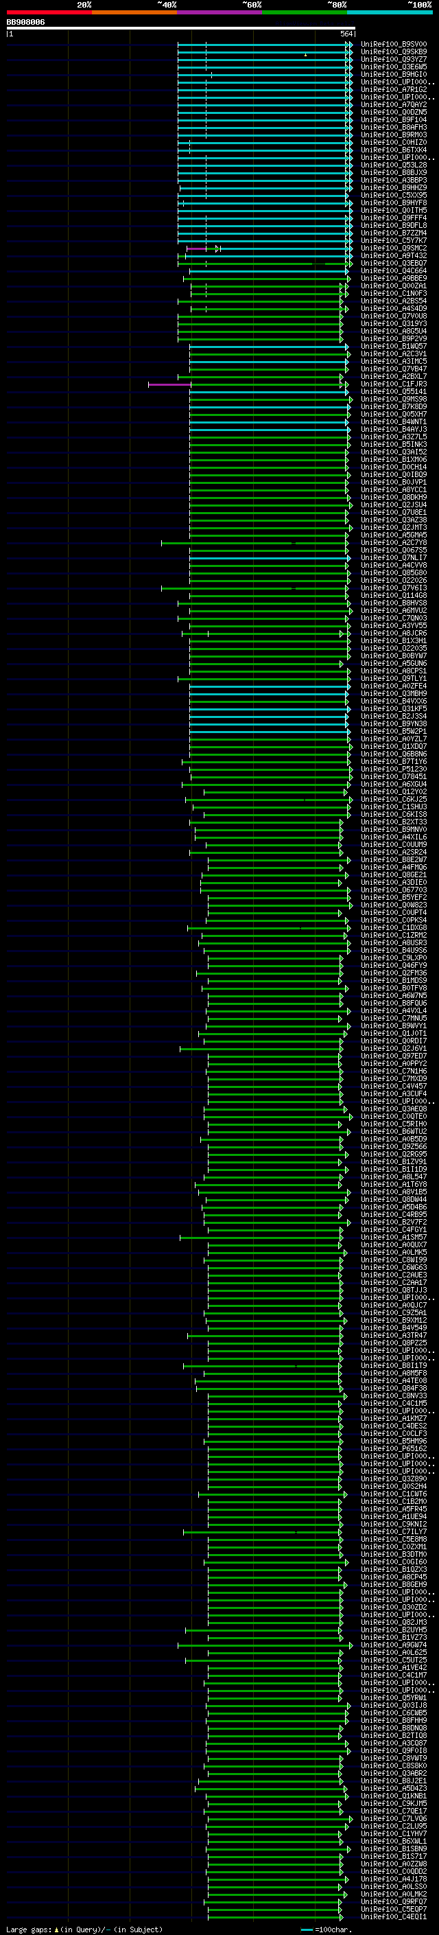Select last hit UniRef100_C4EQI1
The height and width of the screenshot is (1935, 439).
coord(393,1916)
